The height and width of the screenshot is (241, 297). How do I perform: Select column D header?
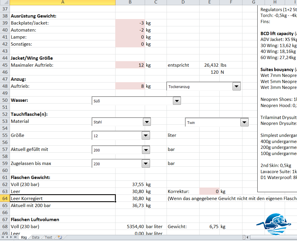click(183, 2)
